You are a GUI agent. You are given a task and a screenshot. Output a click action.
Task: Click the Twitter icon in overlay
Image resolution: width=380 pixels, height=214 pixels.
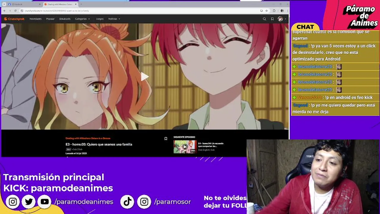click(29, 202)
